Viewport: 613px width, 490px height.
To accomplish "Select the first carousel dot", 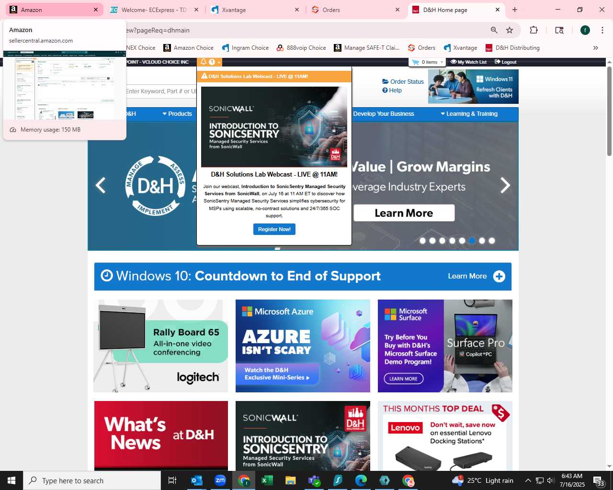I will [x=422, y=241].
